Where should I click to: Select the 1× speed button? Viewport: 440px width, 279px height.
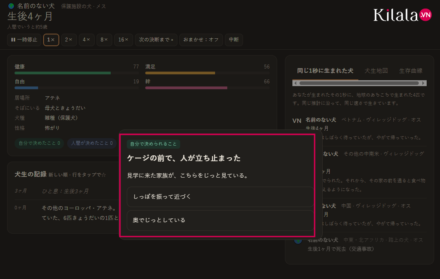pyautogui.click(x=51, y=40)
